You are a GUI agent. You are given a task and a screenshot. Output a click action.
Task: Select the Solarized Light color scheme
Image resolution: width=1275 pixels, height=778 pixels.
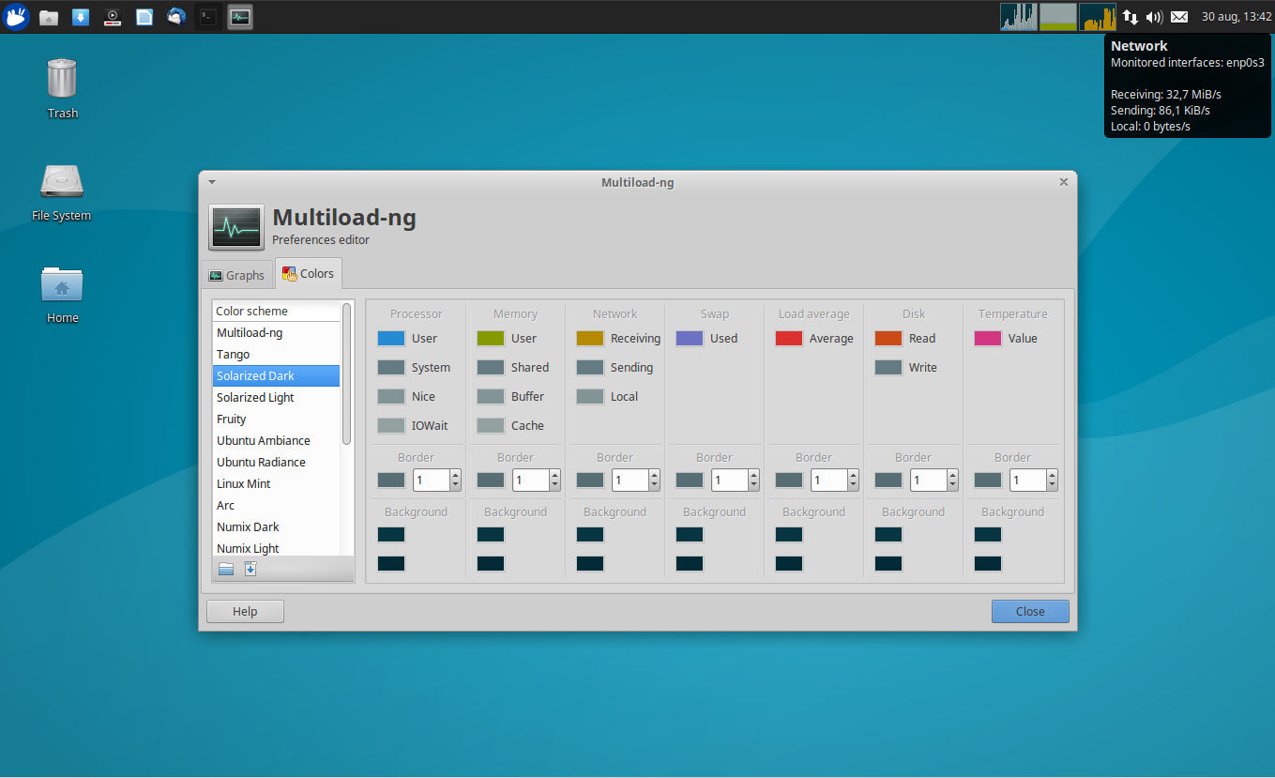pos(276,397)
